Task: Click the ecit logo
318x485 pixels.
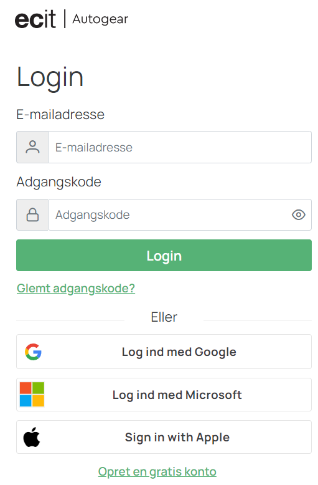Action: pyautogui.click(x=35, y=19)
